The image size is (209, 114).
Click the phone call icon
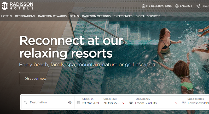click(x=198, y=6)
